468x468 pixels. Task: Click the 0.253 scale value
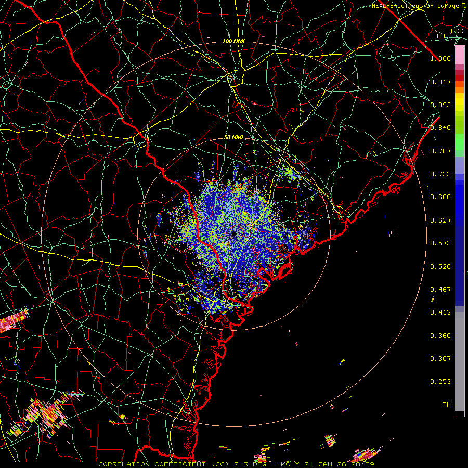tap(440, 382)
